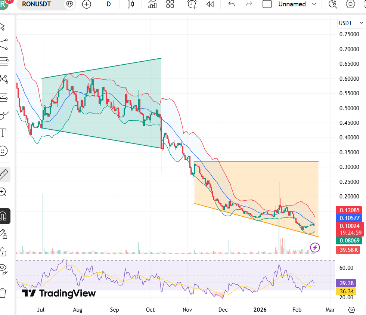Image resolution: width=366 pixels, height=315 pixels.
Task: Open the USDT currency dropdown
Action: [351, 23]
